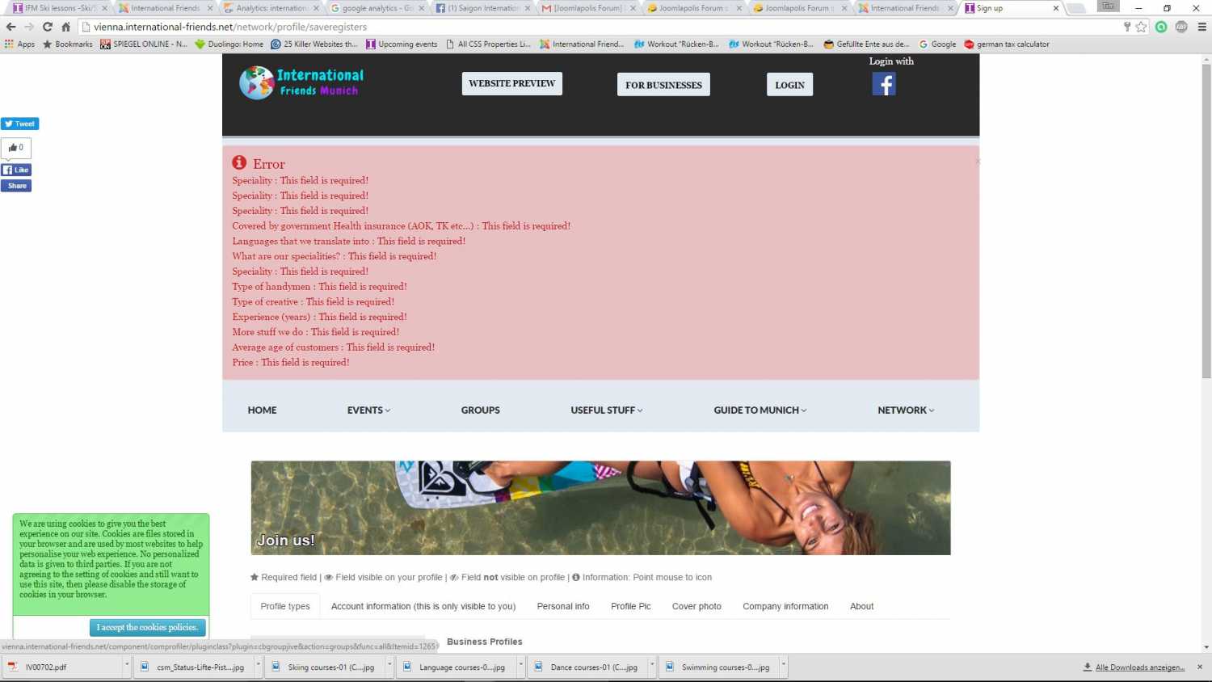This screenshot has width=1212, height=682.
Task: Click the browser address bar
Action: point(566,27)
